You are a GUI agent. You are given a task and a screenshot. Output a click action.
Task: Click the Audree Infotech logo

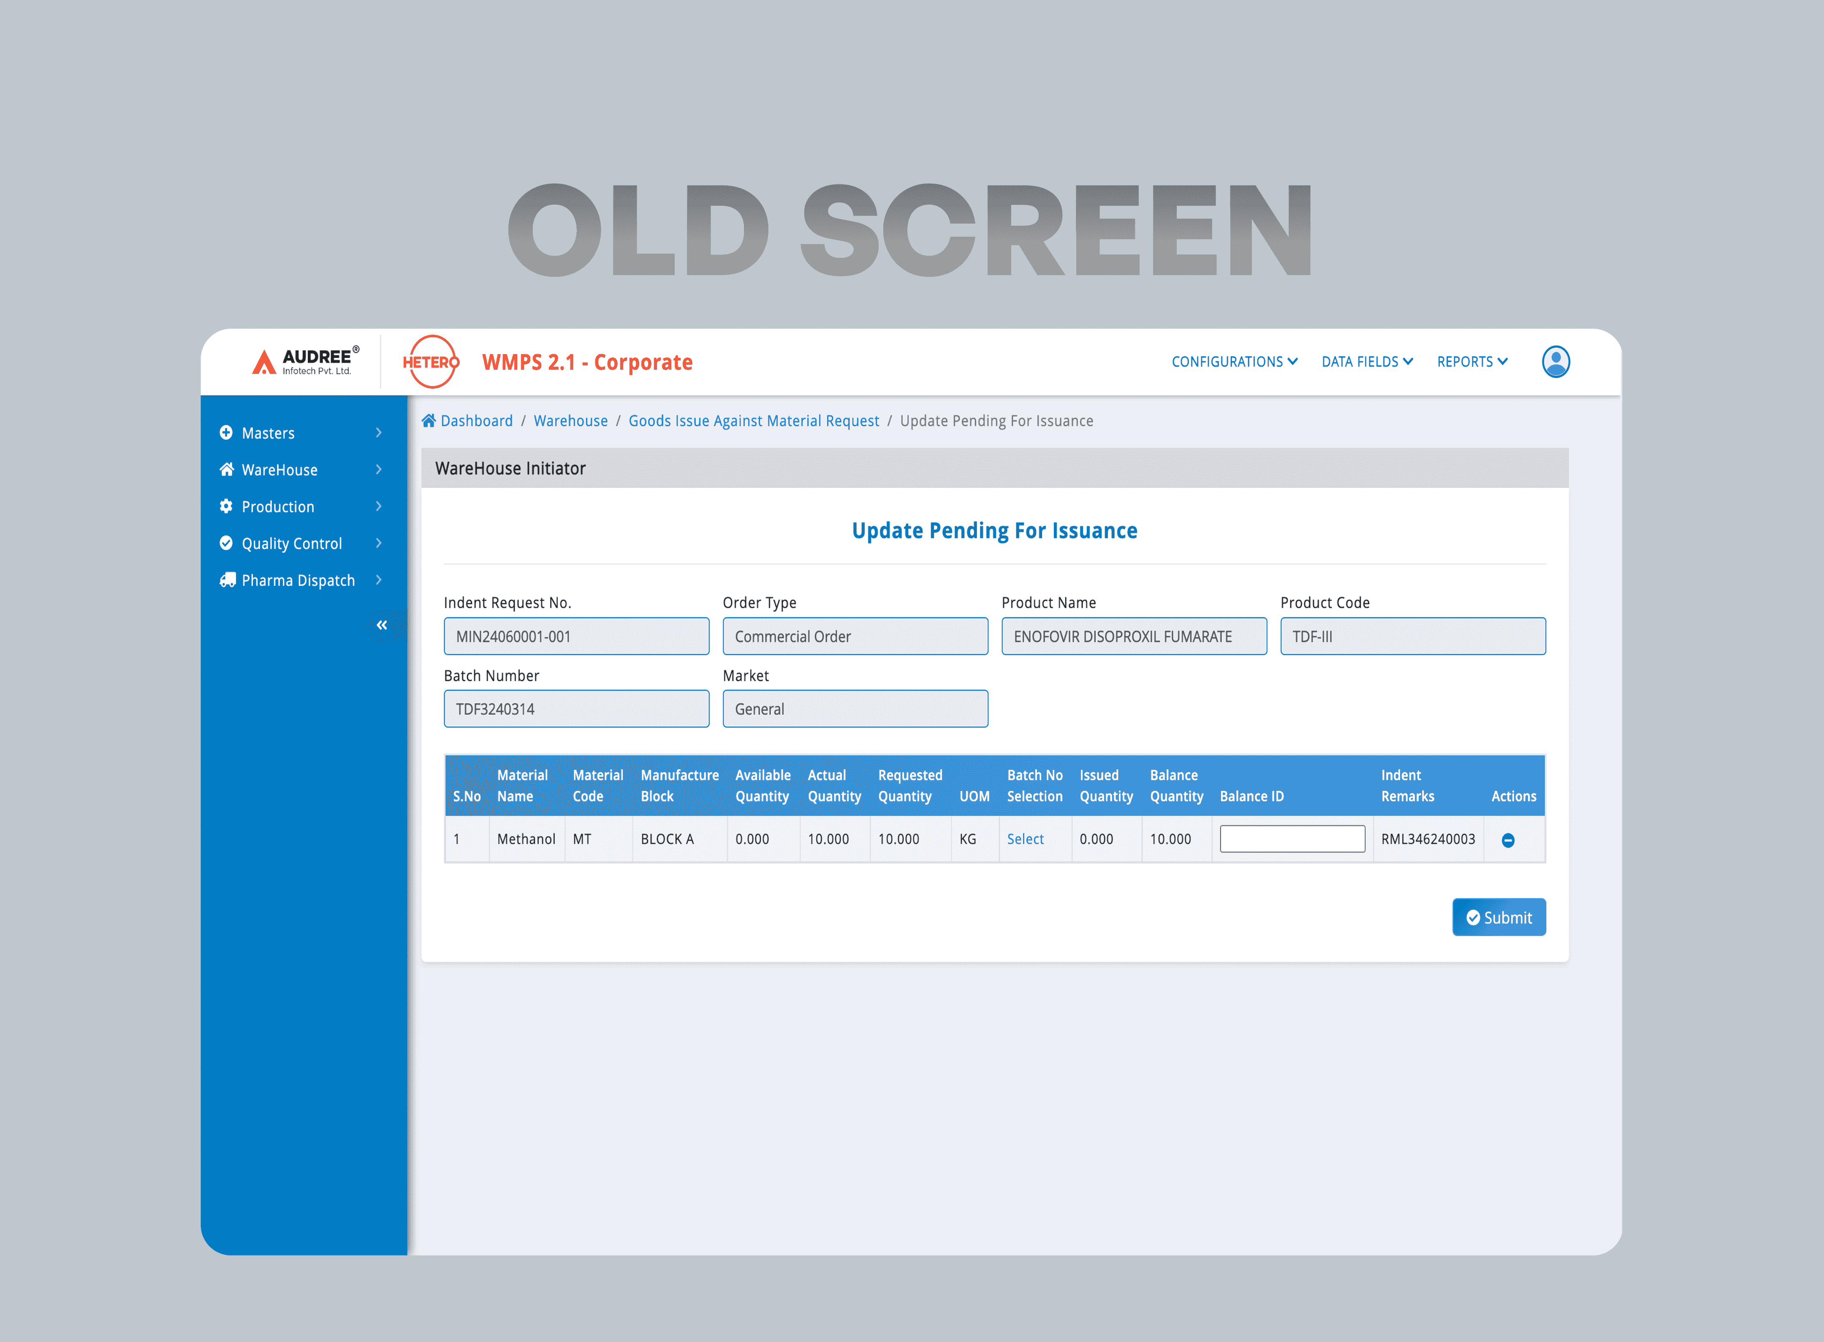pos(305,362)
